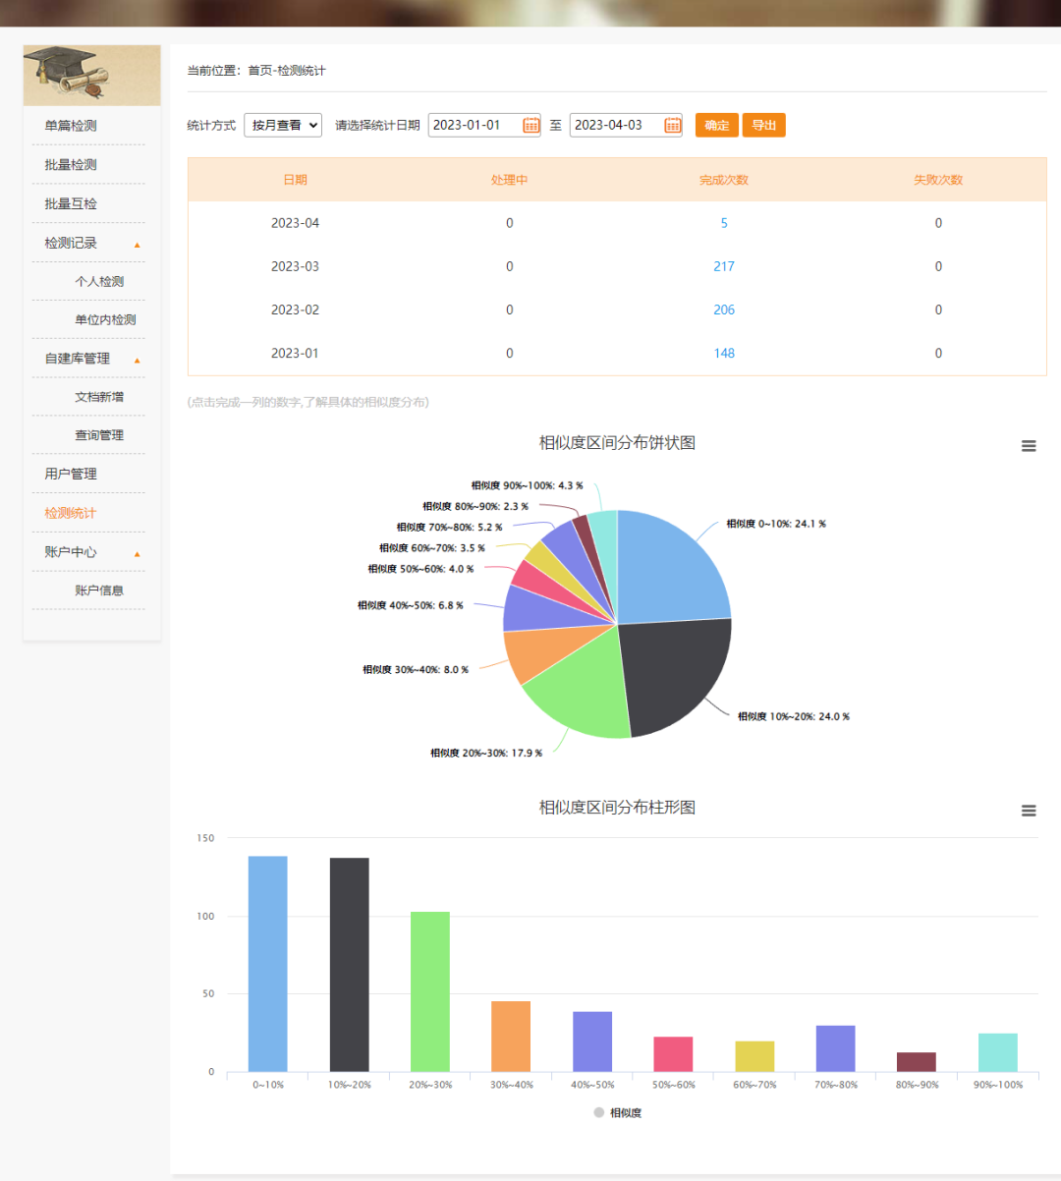Viewport: 1061px width, 1181px height.
Task: Click the 处理中 column header
Action: click(x=509, y=180)
